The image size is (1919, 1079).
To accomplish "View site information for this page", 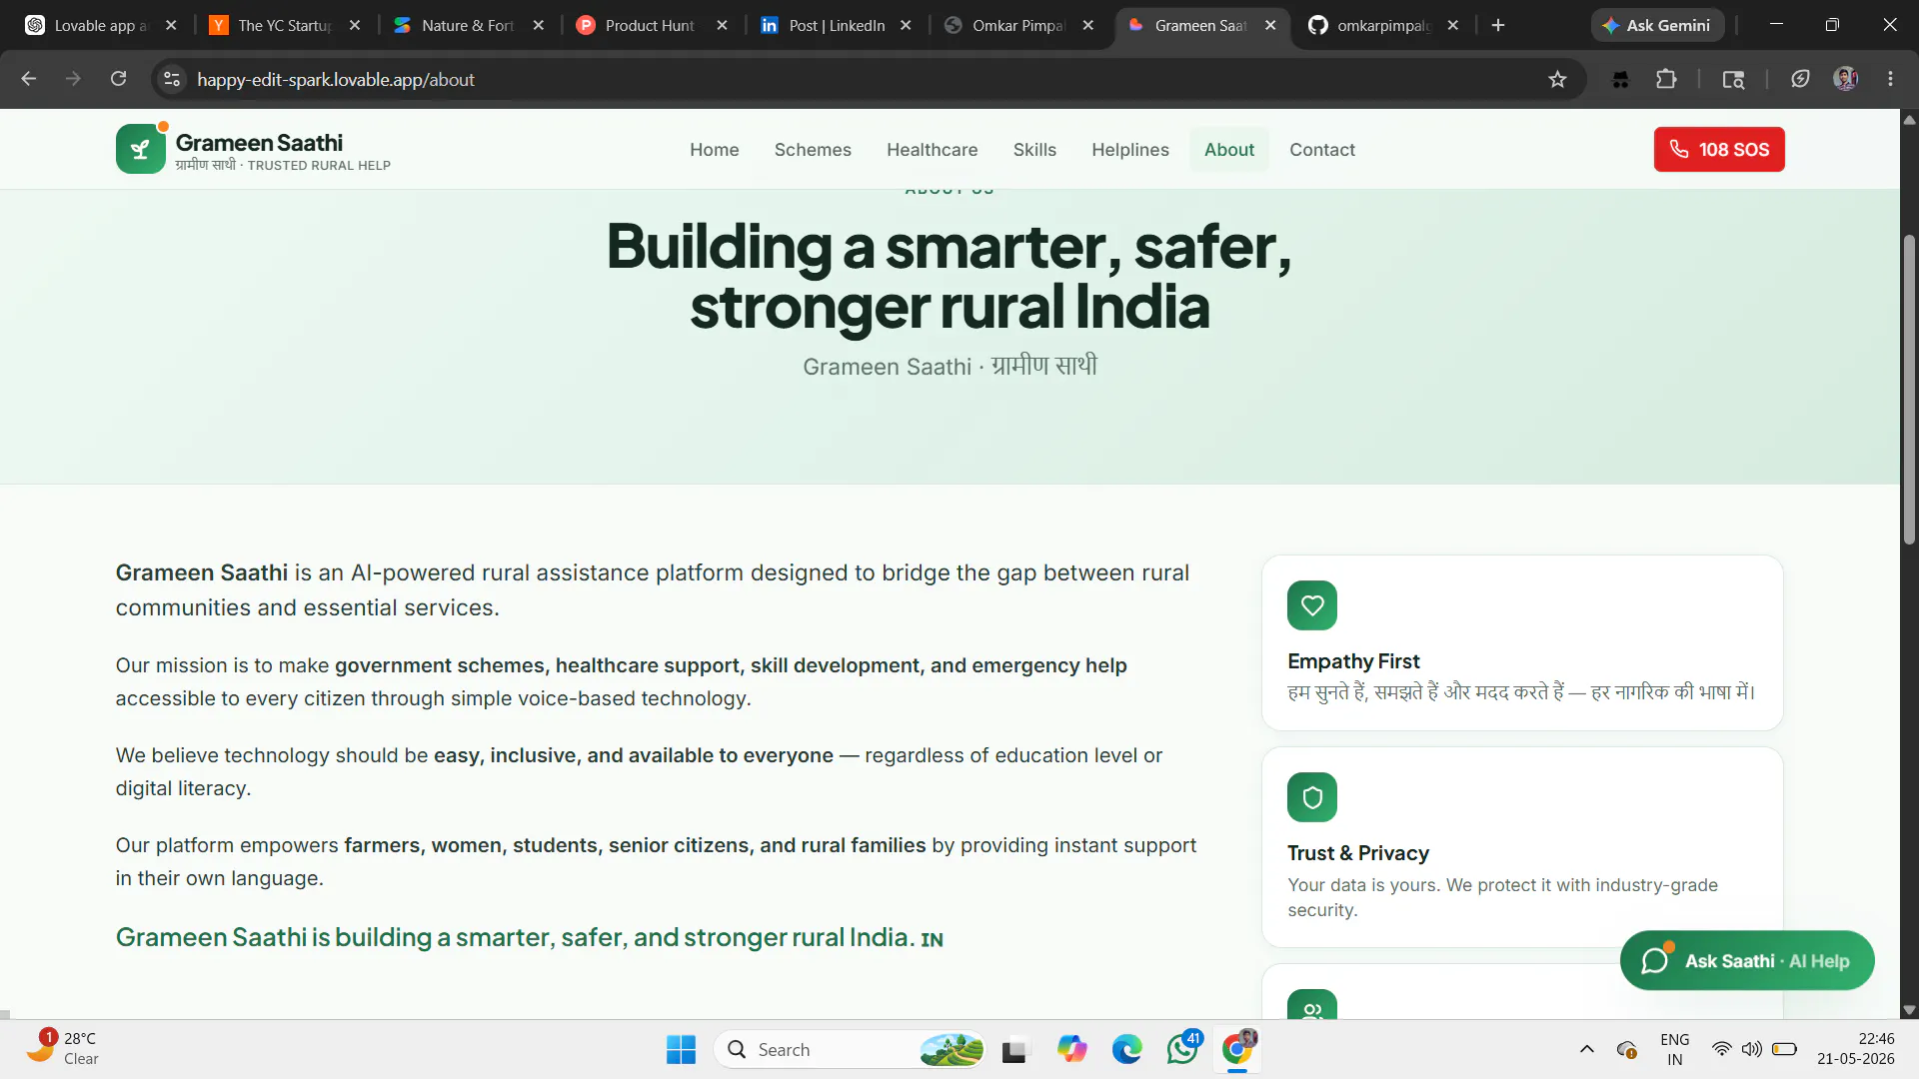I will pos(172,79).
